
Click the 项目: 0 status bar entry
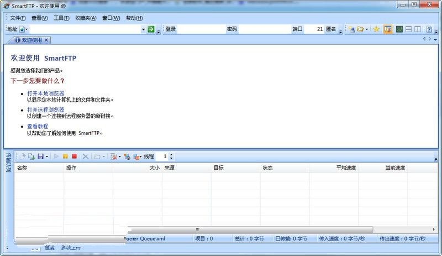(204, 239)
